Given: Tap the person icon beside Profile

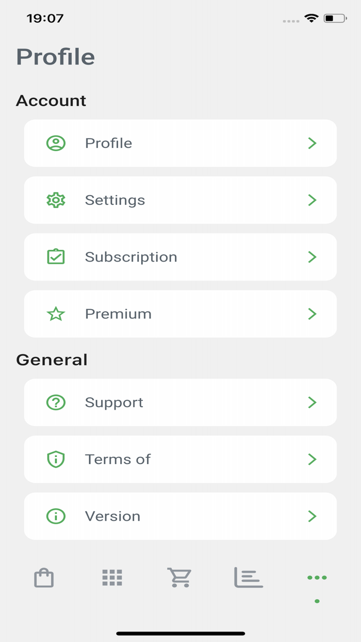Looking at the screenshot, I should coord(56,143).
